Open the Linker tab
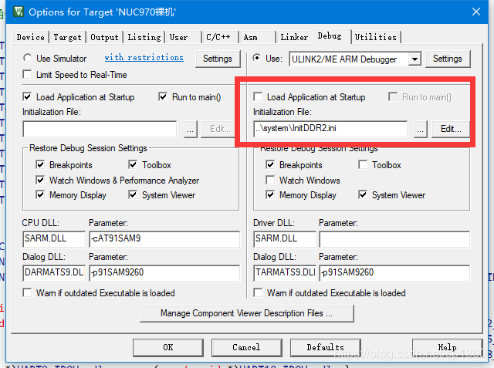Image resolution: width=494 pixels, height=368 pixels. 294,37
